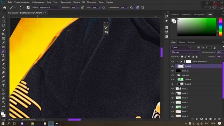
Task: Click the hue slider strip
Action: point(220,27)
